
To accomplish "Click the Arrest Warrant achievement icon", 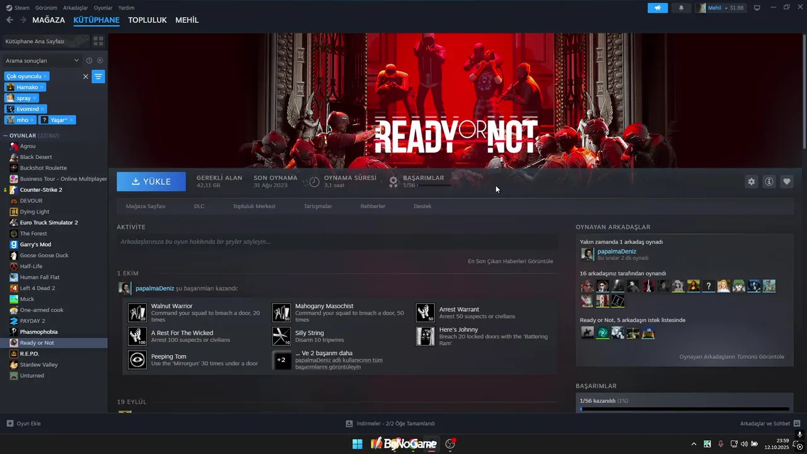I will point(426,313).
